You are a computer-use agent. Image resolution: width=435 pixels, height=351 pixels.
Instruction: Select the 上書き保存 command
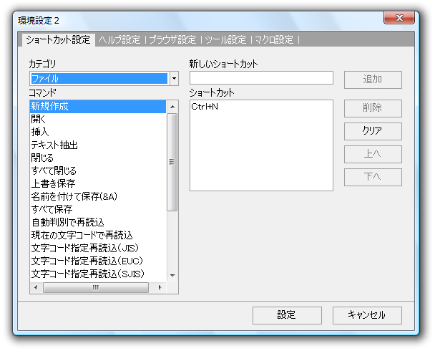click(x=98, y=183)
